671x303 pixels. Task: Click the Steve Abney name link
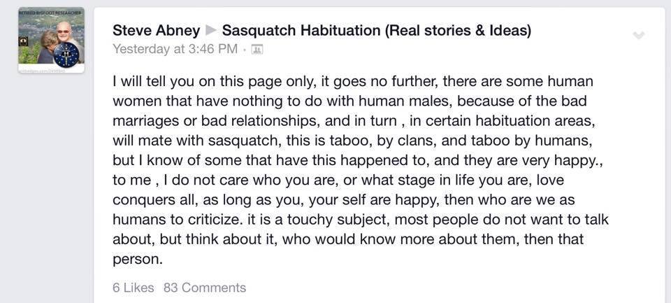(155, 31)
